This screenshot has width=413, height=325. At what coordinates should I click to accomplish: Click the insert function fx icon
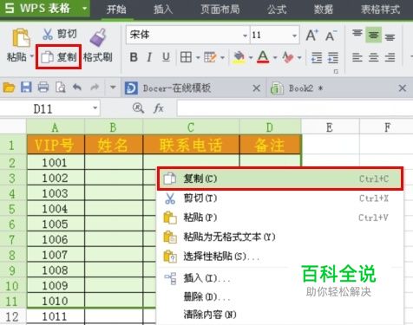(x=159, y=109)
